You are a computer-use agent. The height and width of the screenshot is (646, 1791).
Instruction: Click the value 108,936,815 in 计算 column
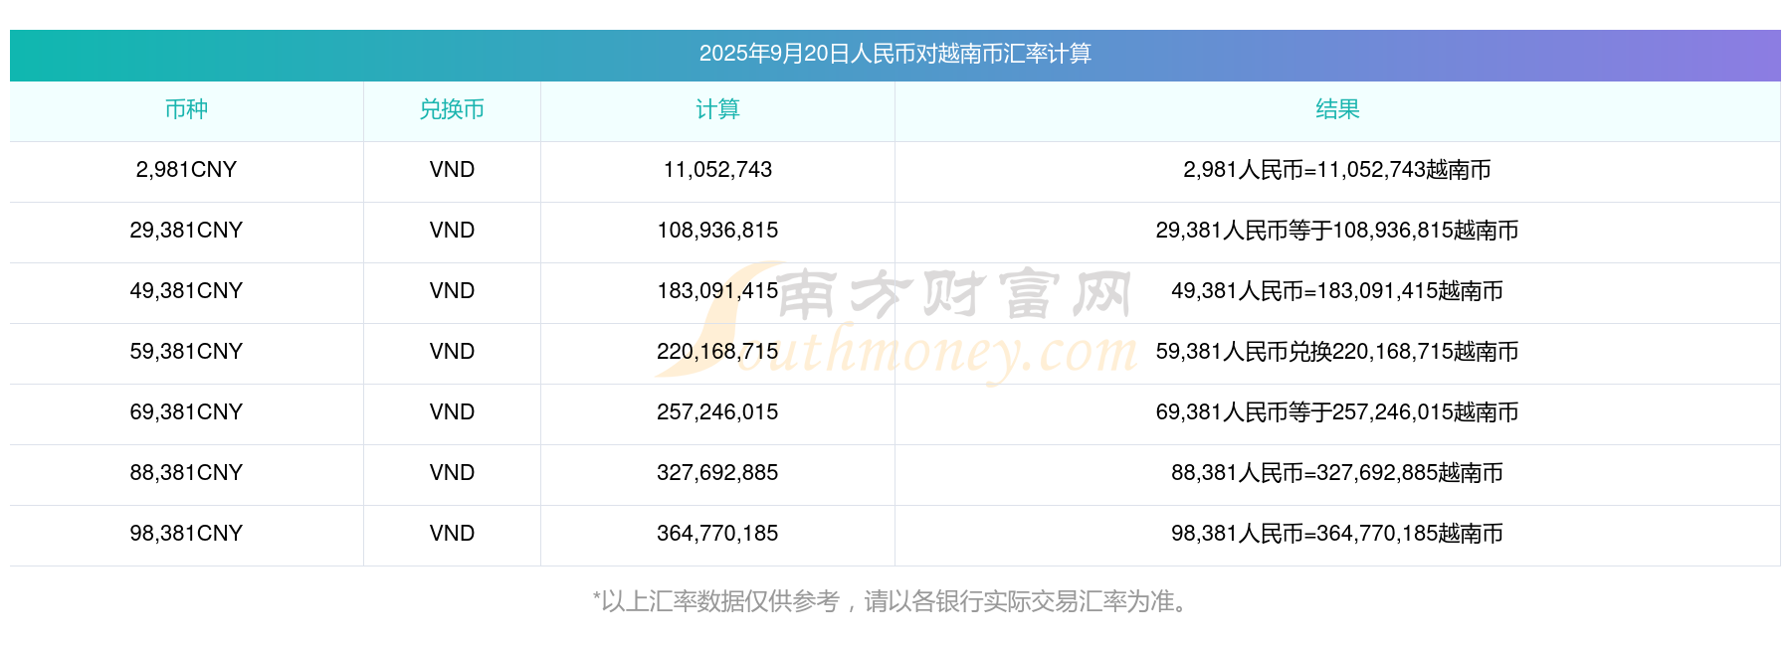coord(717,231)
